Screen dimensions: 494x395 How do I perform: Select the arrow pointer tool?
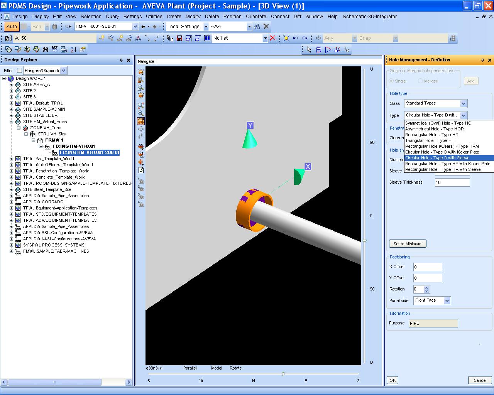309,49
